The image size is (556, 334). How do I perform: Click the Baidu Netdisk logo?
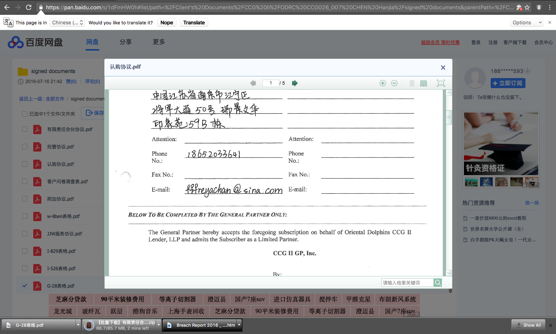(35, 42)
